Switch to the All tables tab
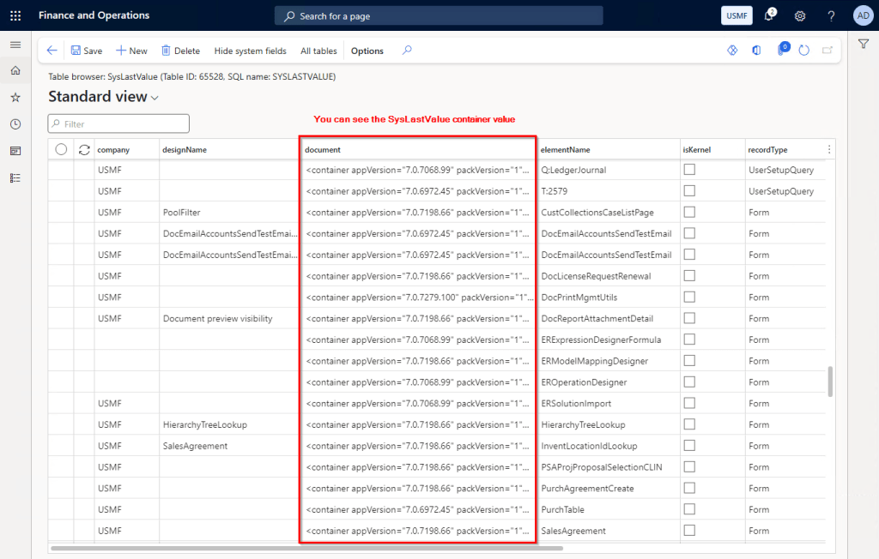Image resolution: width=879 pixels, height=559 pixels. 318,51
